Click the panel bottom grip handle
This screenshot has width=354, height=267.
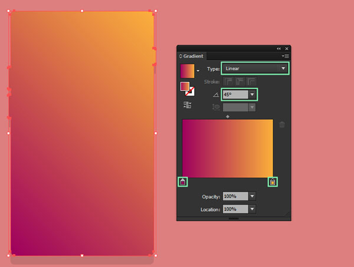234,219
